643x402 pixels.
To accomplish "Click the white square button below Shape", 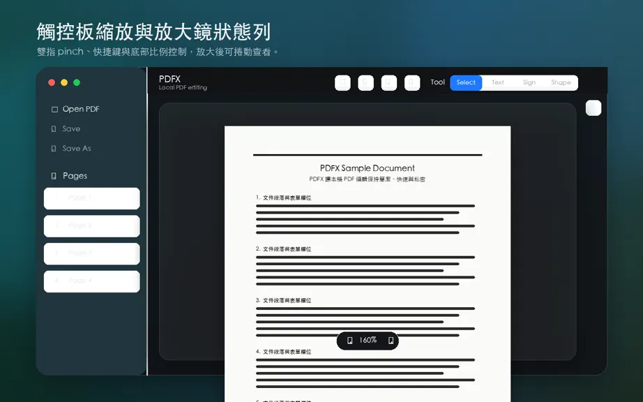I will pos(593,108).
